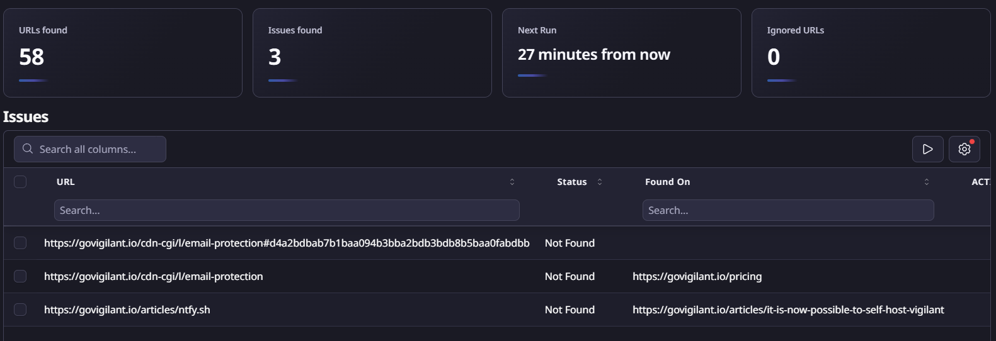Check the row for the plain email-protection URL

(x=20, y=276)
